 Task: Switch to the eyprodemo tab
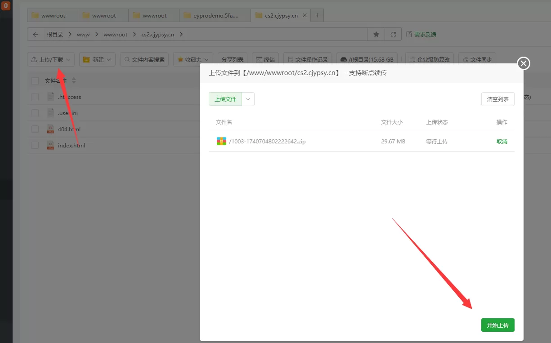[x=215, y=15]
